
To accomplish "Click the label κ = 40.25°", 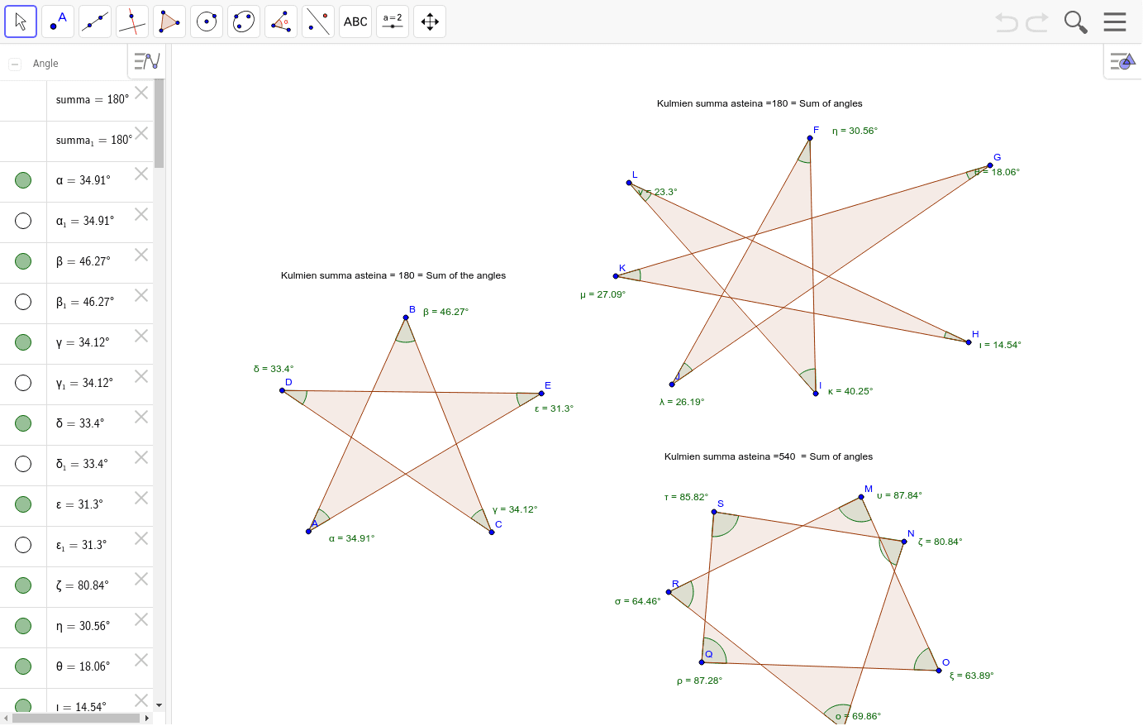I will tap(850, 391).
